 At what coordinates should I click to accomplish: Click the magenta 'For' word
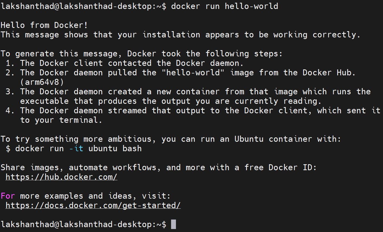pyautogui.click(x=8, y=196)
